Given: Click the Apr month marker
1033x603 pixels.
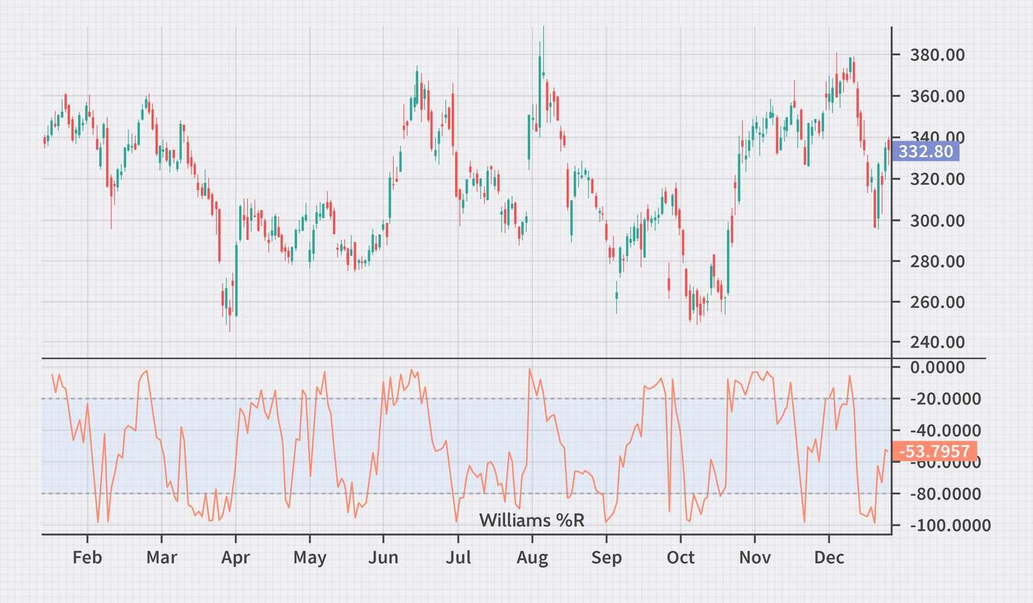Looking at the screenshot, I should tap(236, 558).
